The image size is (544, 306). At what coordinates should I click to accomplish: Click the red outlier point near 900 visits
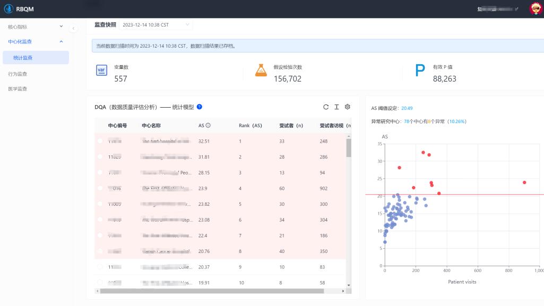pos(524,182)
